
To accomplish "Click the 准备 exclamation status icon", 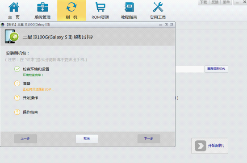I will [17, 84].
